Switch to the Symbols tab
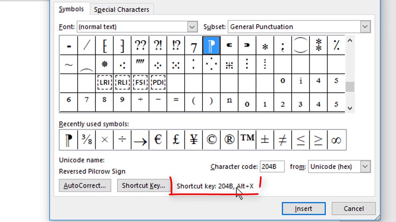This screenshot has height=222, width=396. pos(71,9)
